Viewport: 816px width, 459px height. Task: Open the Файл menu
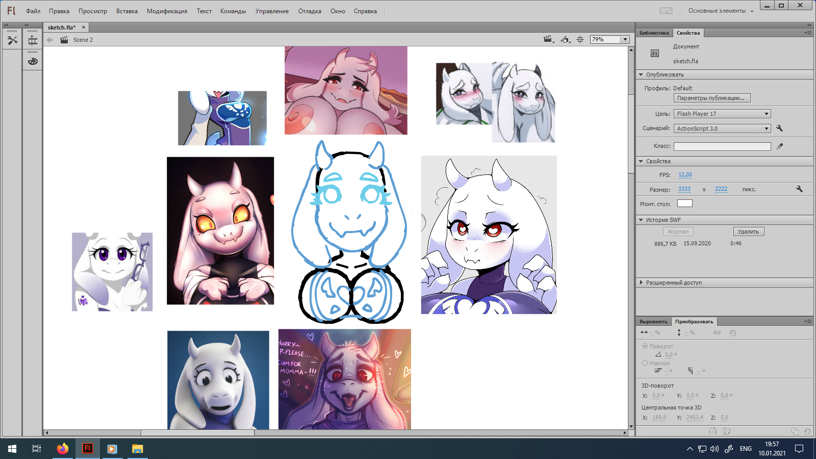(33, 11)
